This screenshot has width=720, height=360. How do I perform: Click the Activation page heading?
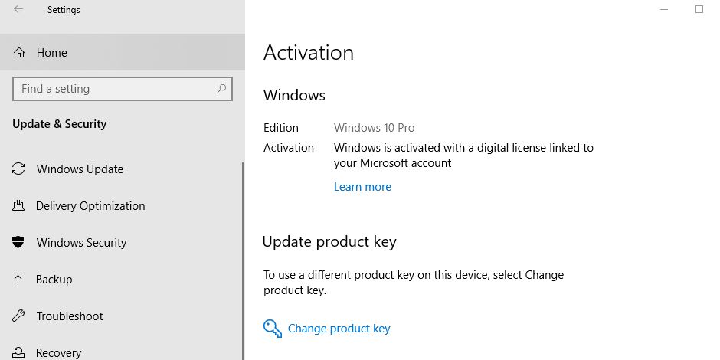click(x=309, y=52)
